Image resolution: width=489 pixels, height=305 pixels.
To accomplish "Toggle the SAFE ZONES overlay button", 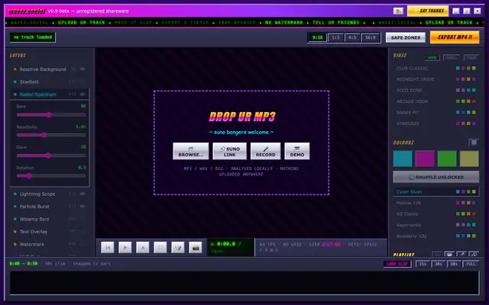I will tap(406, 37).
